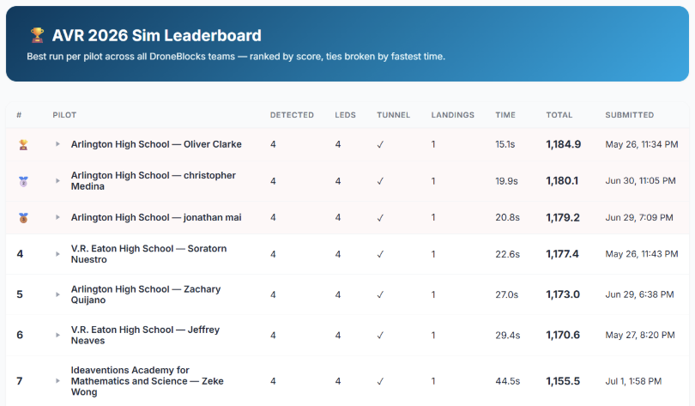Click the LANDINGS column header
695x406 pixels.
(452, 115)
